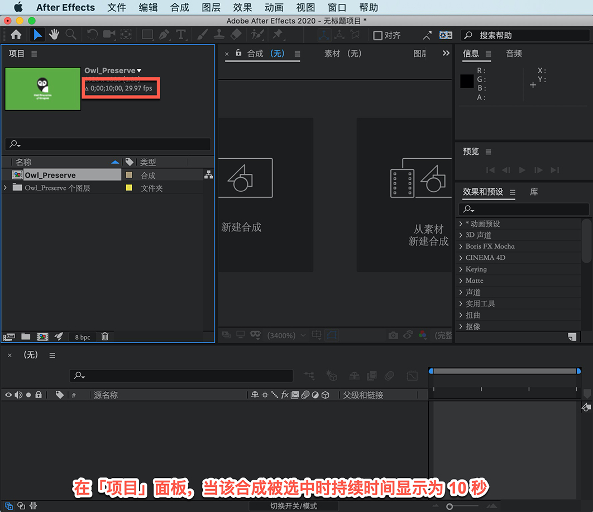Open the graph editor icon in timeline
Screen dimensions: 593x512
(412, 375)
